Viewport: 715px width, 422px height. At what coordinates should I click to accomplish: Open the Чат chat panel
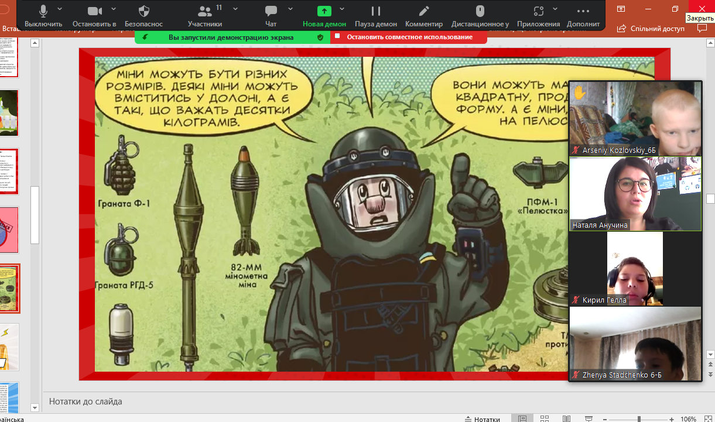pos(271,16)
